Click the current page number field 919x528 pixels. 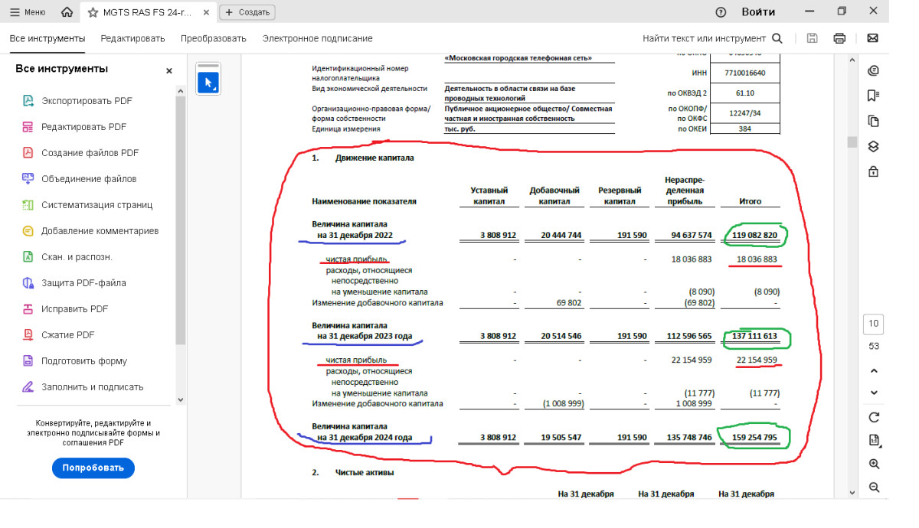(x=874, y=324)
